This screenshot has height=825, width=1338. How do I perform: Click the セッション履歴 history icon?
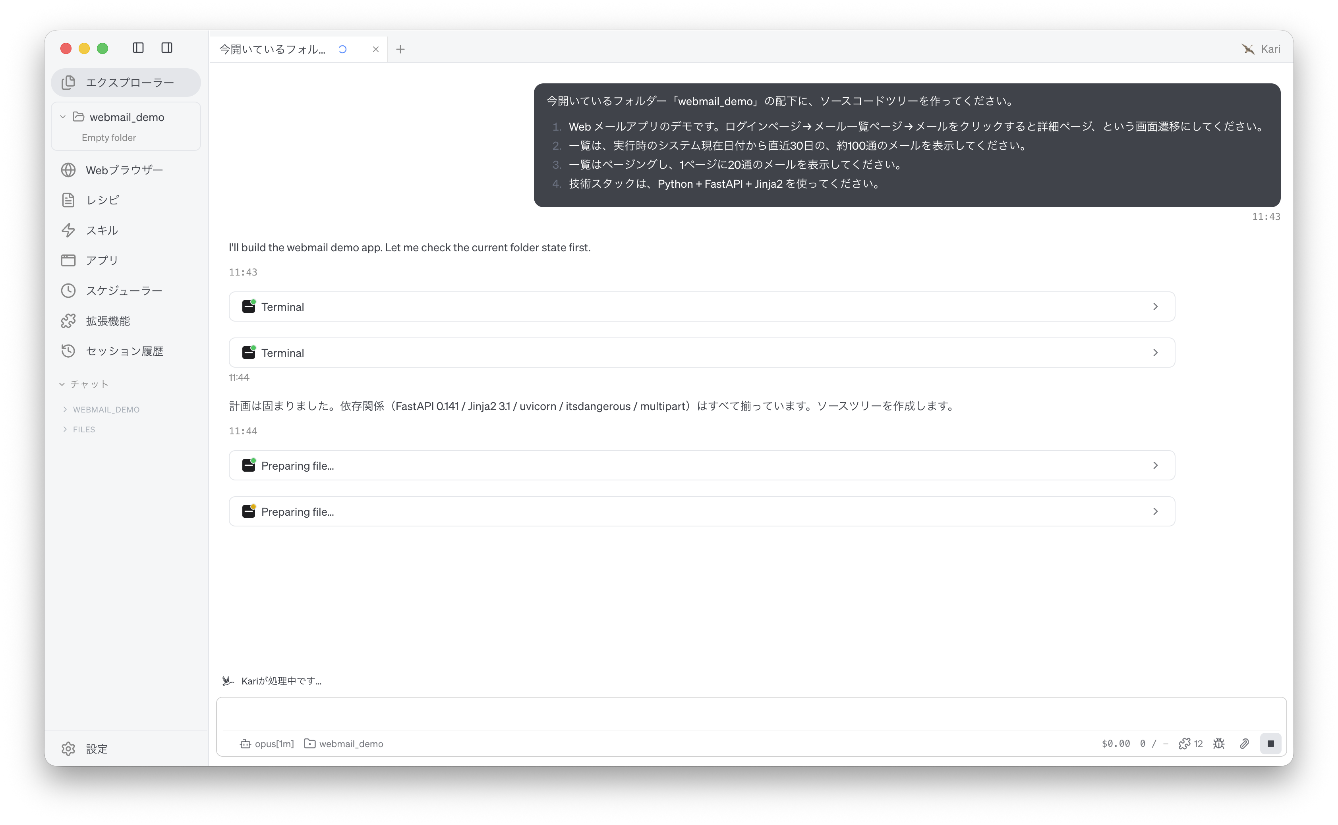click(x=68, y=351)
